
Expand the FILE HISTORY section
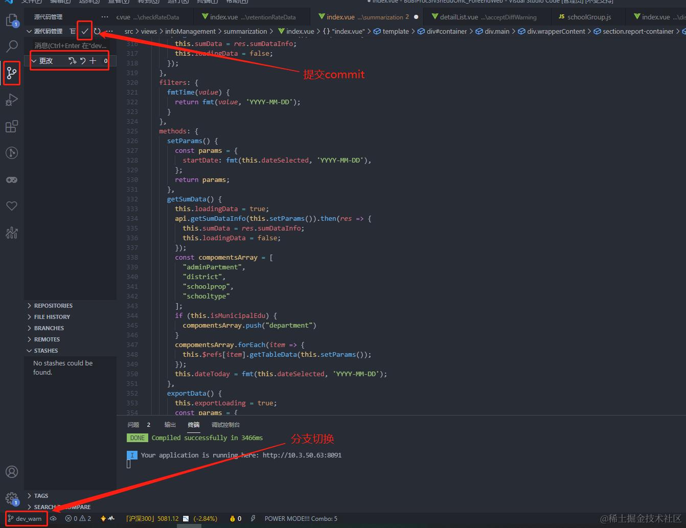52,317
